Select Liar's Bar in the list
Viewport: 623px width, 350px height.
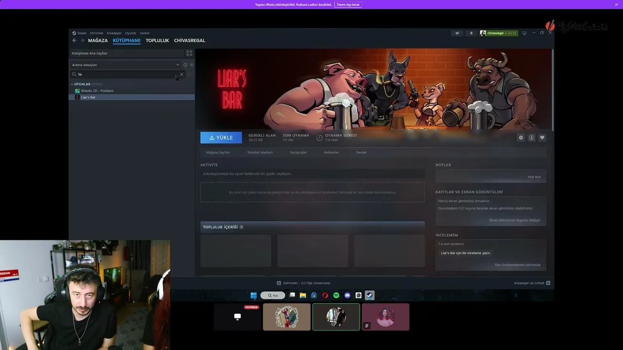pos(131,97)
